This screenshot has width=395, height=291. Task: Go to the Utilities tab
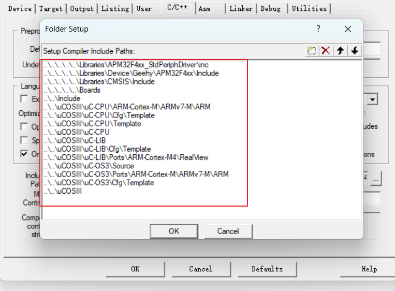point(309,9)
